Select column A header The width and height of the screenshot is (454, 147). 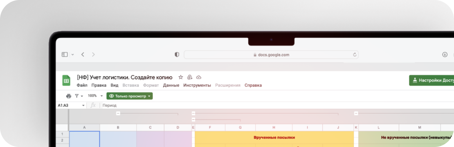84,127
